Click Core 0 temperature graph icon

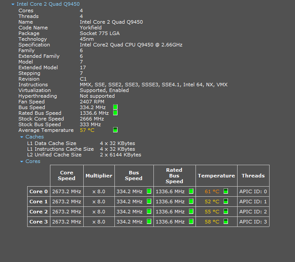click(226, 191)
